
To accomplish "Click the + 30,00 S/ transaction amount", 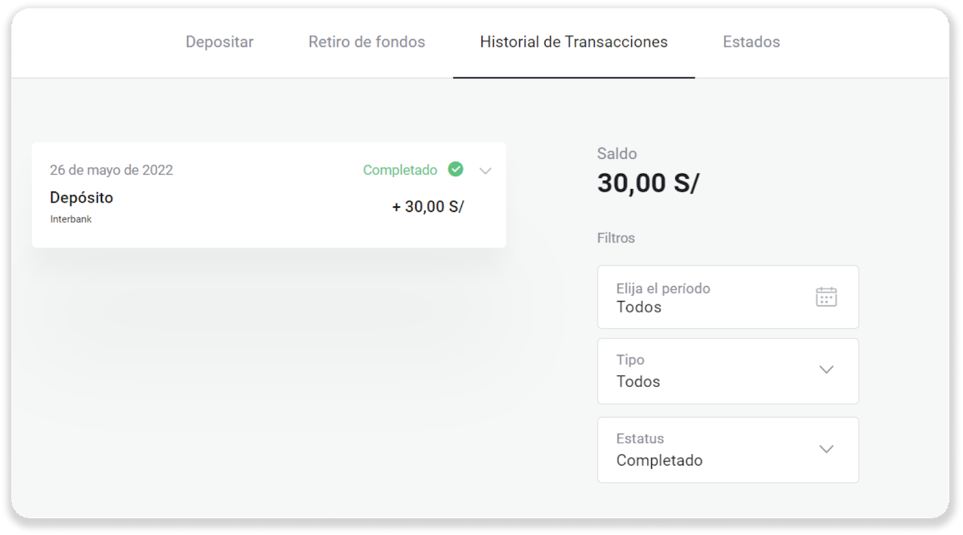I will pyautogui.click(x=428, y=206).
